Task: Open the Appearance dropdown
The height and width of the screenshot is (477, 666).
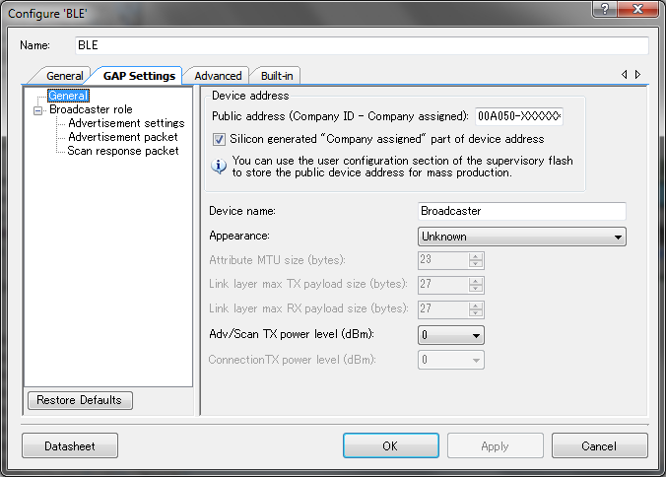Action: click(521, 237)
